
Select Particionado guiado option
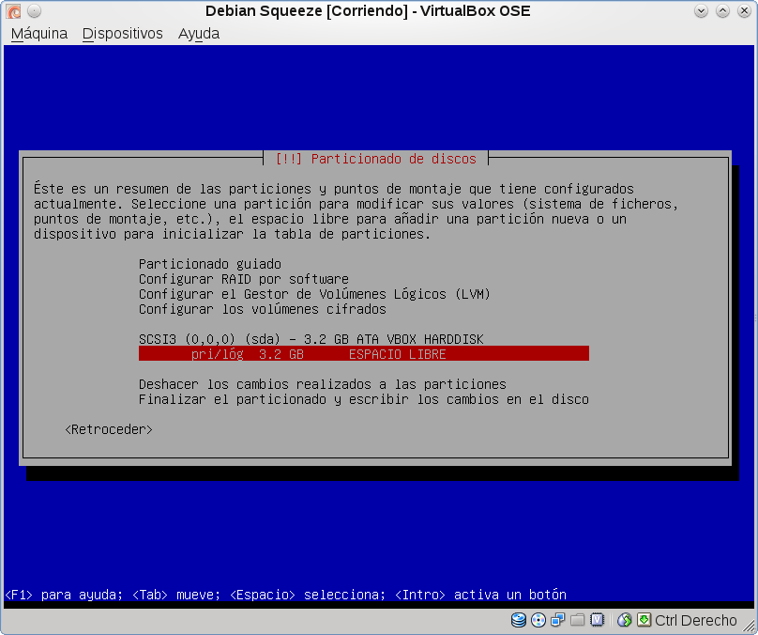(210, 264)
